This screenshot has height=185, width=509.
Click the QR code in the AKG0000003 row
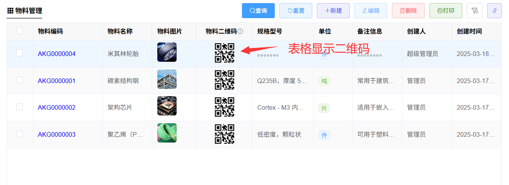pyautogui.click(x=224, y=134)
